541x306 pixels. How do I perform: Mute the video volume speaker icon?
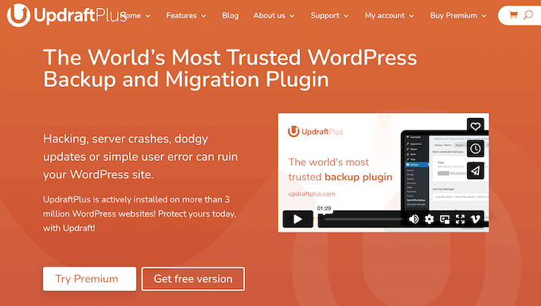[414, 219]
